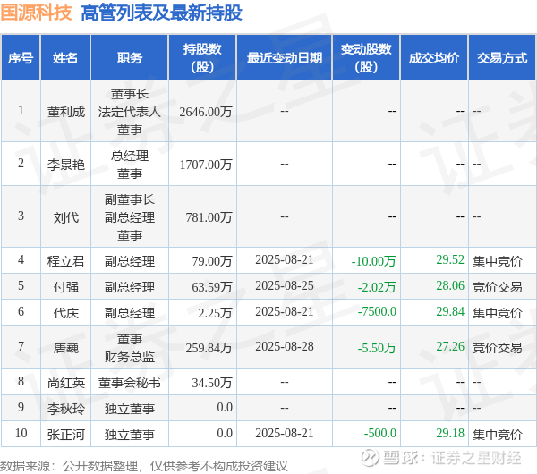Click the 姓名 column header

point(65,57)
